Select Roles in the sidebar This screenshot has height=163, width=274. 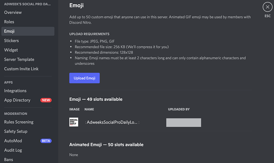[9, 22]
